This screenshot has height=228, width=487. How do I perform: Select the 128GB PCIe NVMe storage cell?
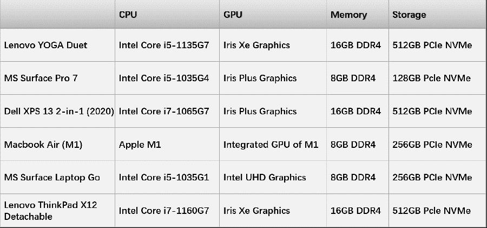click(431, 78)
